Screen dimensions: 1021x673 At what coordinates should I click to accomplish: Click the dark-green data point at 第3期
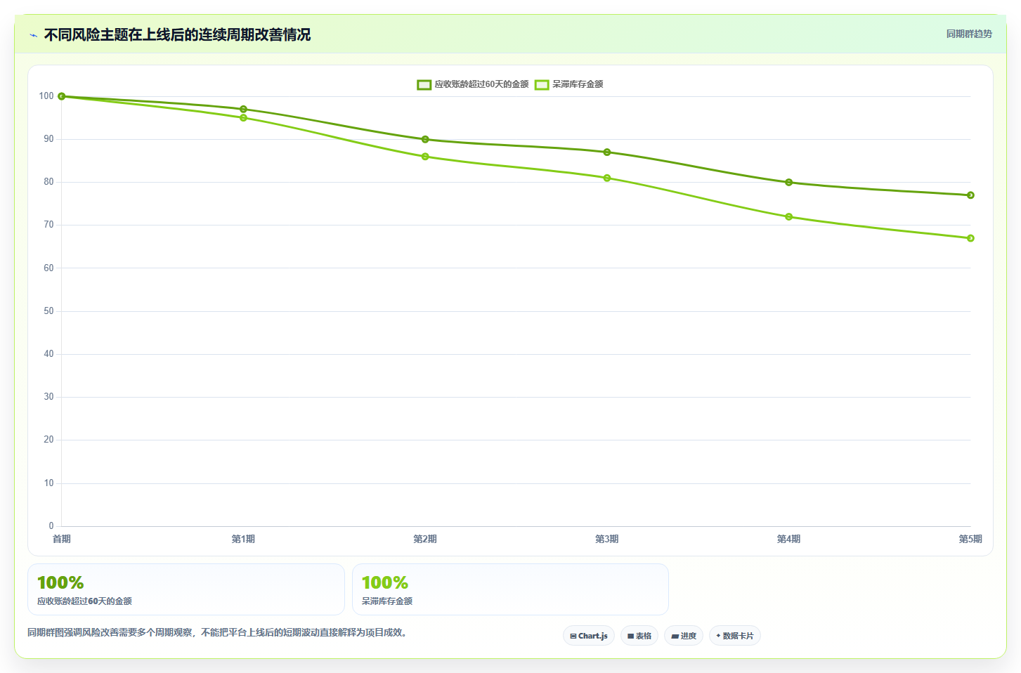pos(607,152)
